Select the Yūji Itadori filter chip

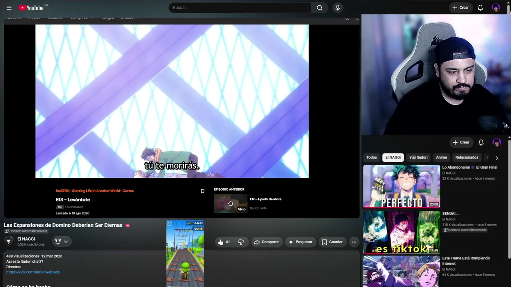pos(418,157)
